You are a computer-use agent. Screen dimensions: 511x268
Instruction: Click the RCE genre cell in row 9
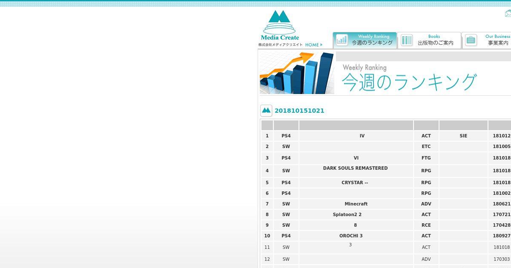tap(426, 225)
